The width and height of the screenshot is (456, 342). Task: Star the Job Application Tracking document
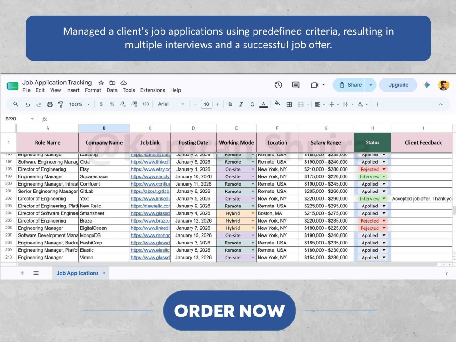tap(101, 83)
